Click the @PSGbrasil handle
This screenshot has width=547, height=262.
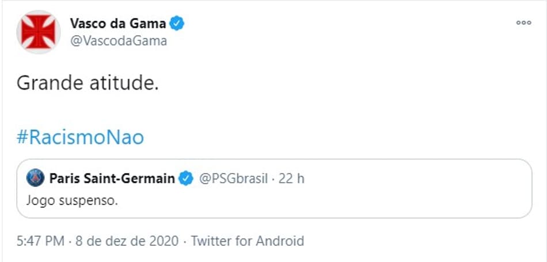233,179
